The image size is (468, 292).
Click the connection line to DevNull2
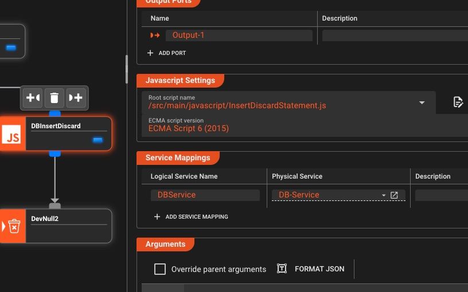(x=55, y=180)
